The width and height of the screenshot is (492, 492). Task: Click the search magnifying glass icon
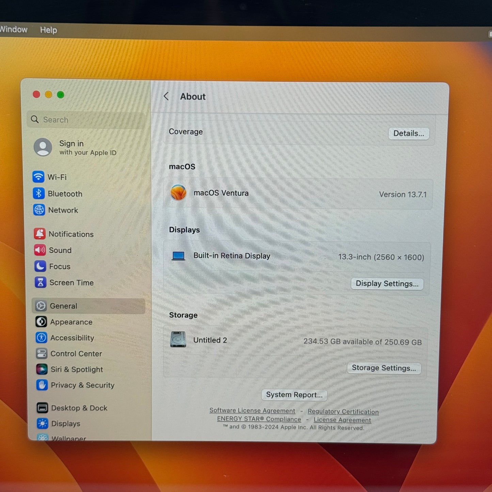35,119
